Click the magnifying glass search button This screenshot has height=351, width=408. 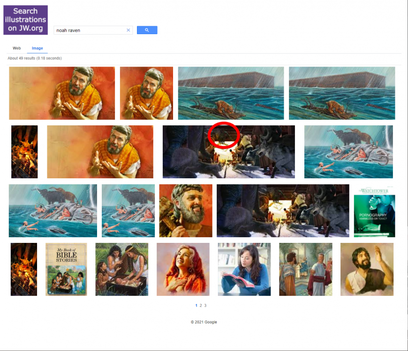click(147, 30)
